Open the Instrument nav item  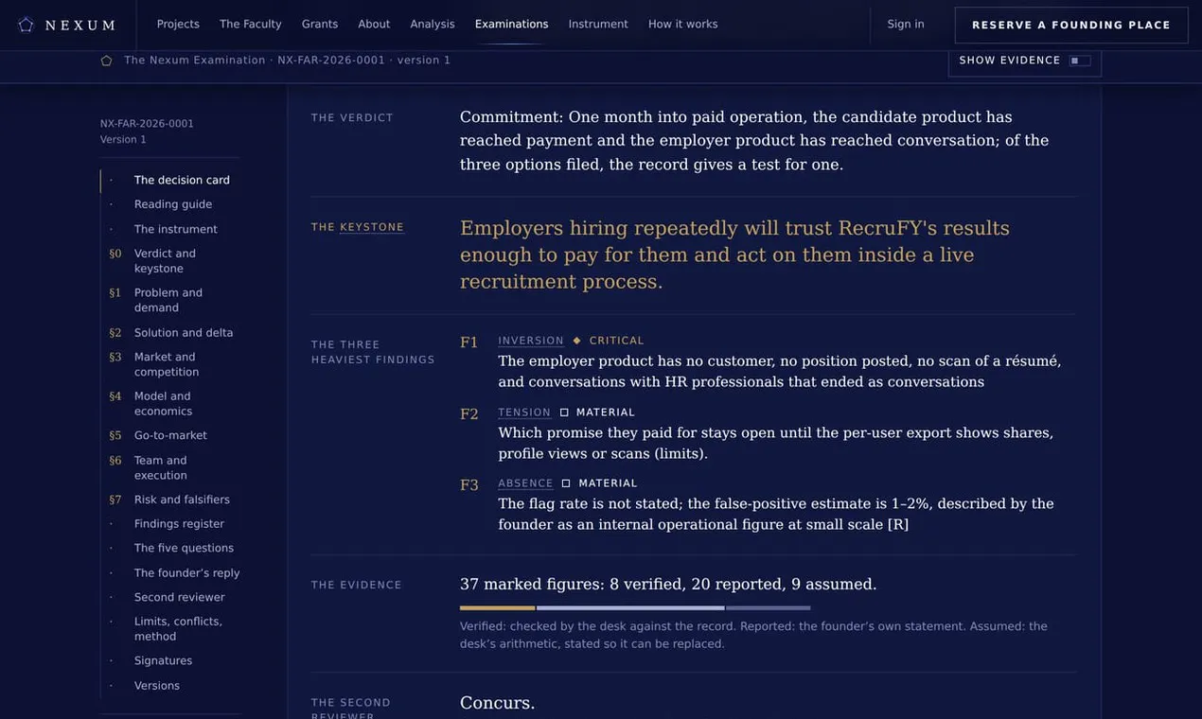pos(598,24)
